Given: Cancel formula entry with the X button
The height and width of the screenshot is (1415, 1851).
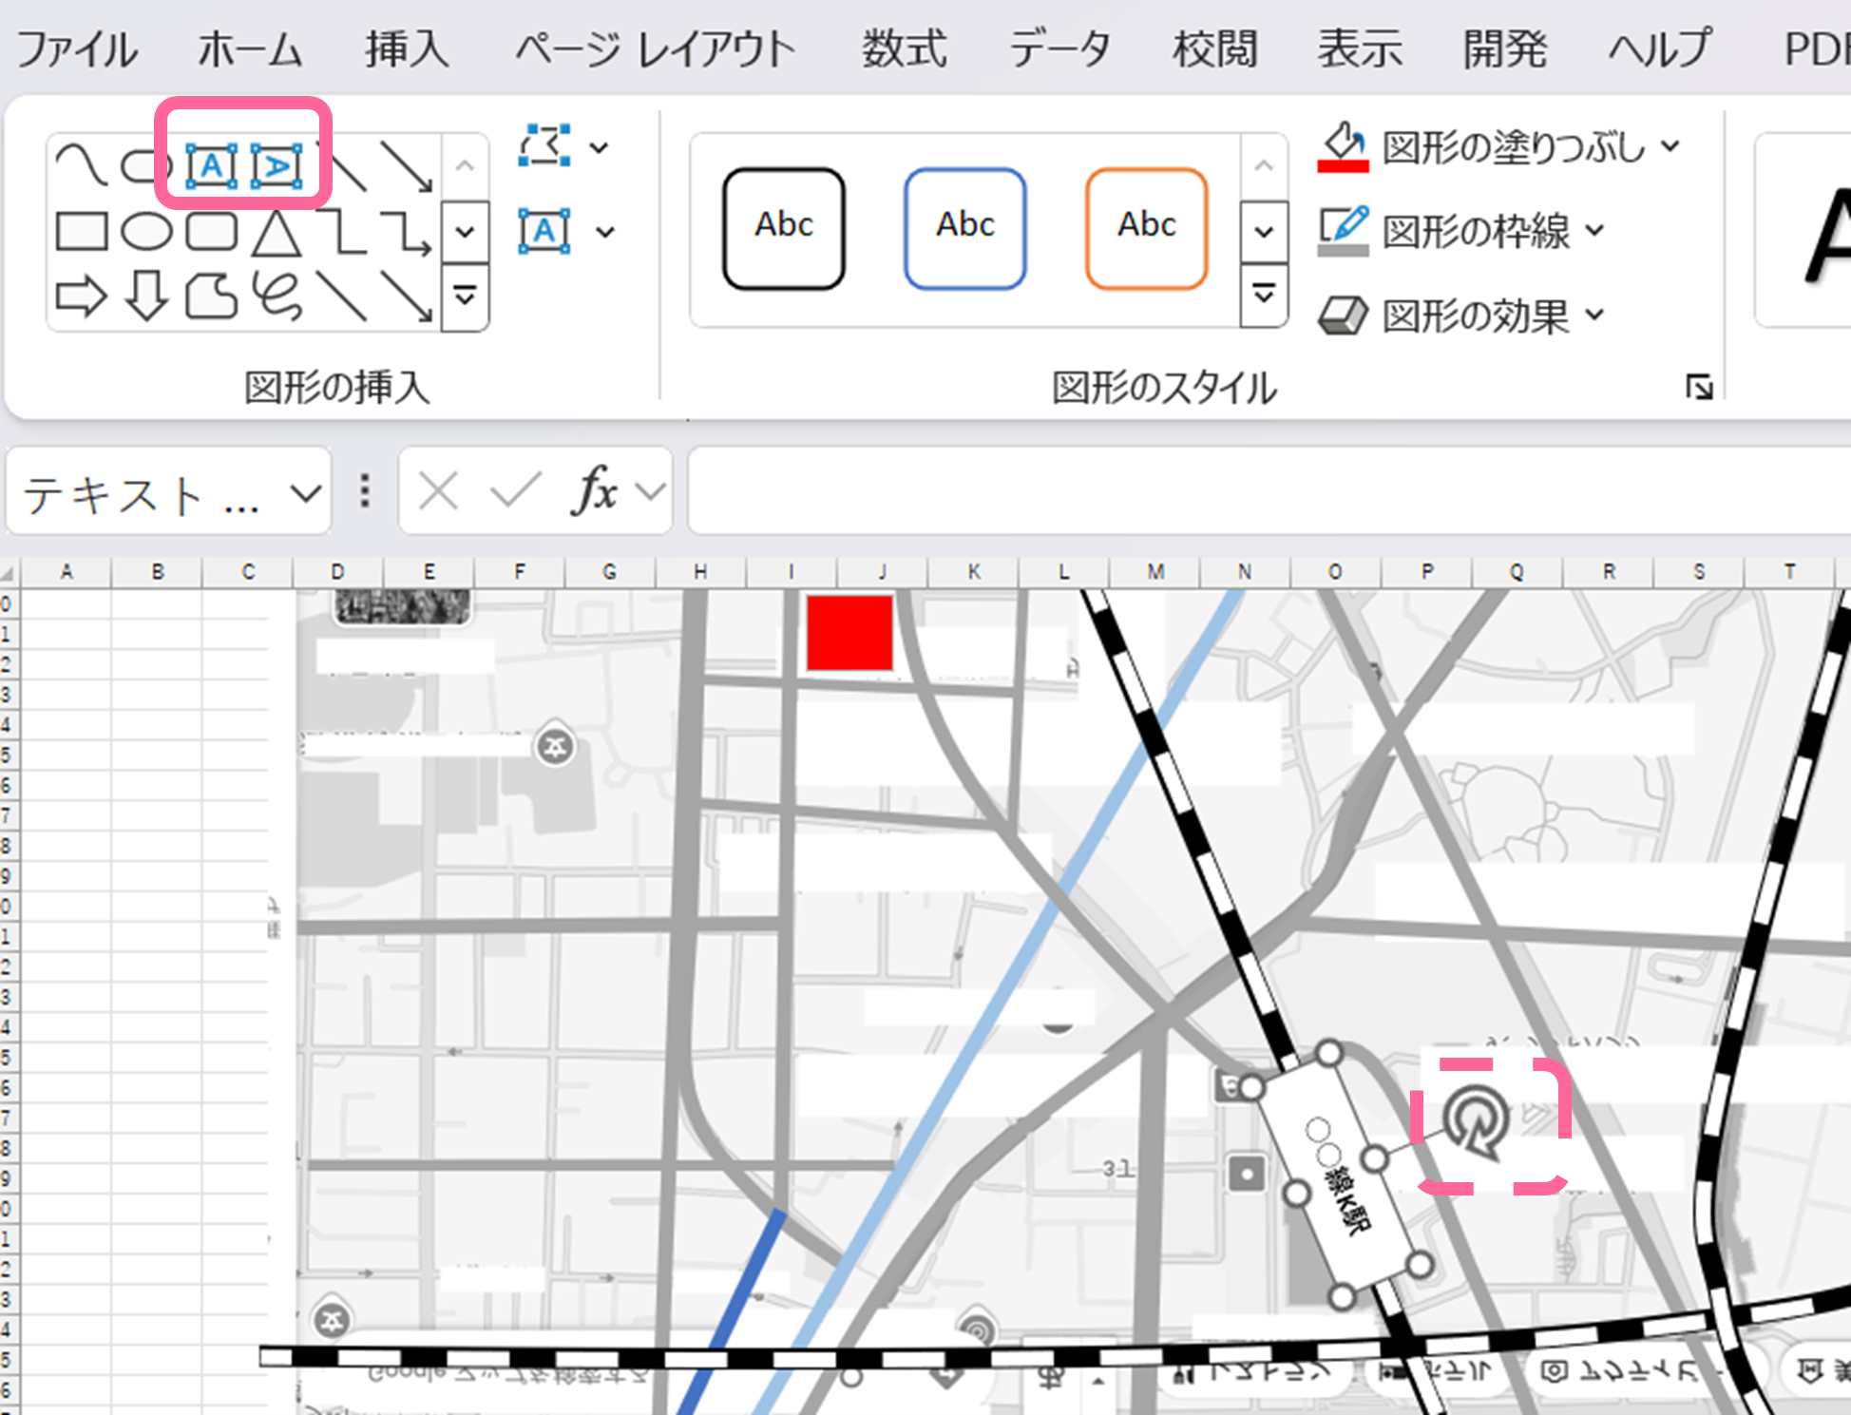Looking at the screenshot, I should [x=438, y=490].
